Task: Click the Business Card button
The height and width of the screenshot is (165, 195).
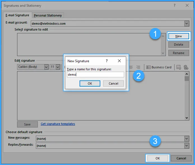Action: (x=159, y=67)
